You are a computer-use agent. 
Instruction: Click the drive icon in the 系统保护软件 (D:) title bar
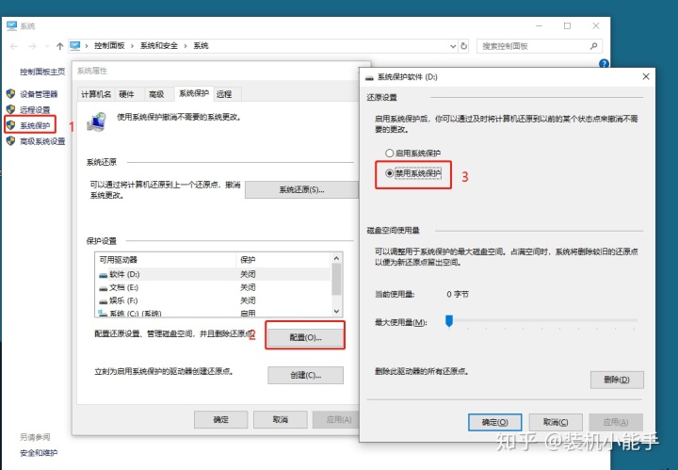coord(369,77)
